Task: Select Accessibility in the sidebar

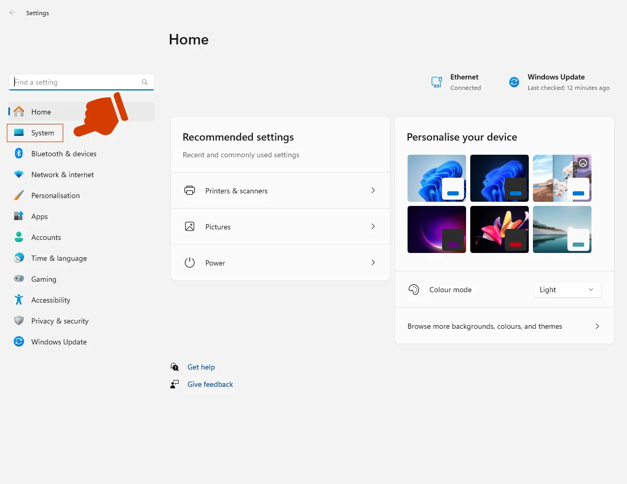Action: point(82,299)
